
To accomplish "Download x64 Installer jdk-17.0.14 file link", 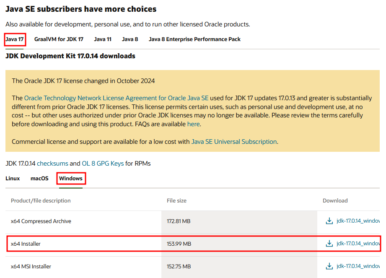I will tap(358, 244).
